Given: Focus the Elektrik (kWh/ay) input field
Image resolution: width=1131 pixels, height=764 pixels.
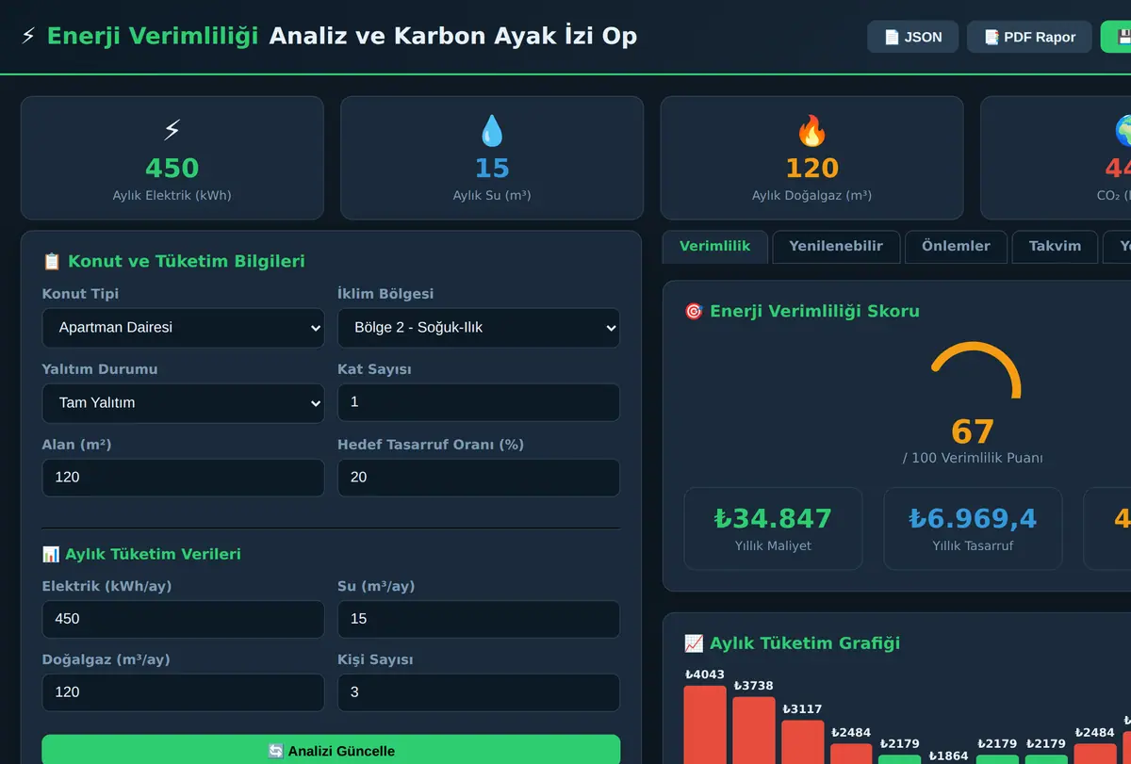Looking at the screenshot, I should pos(183,619).
